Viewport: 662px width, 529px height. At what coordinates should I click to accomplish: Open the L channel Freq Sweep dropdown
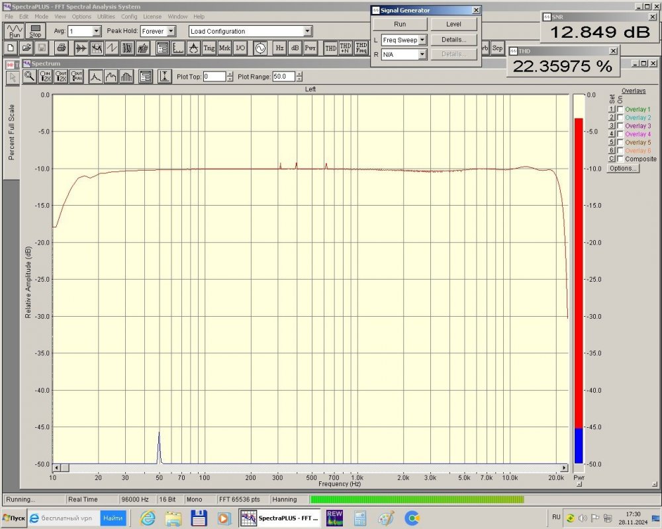(x=422, y=40)
